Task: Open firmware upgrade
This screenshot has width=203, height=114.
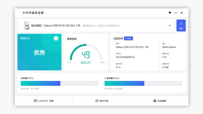Action: click(101, 101)
